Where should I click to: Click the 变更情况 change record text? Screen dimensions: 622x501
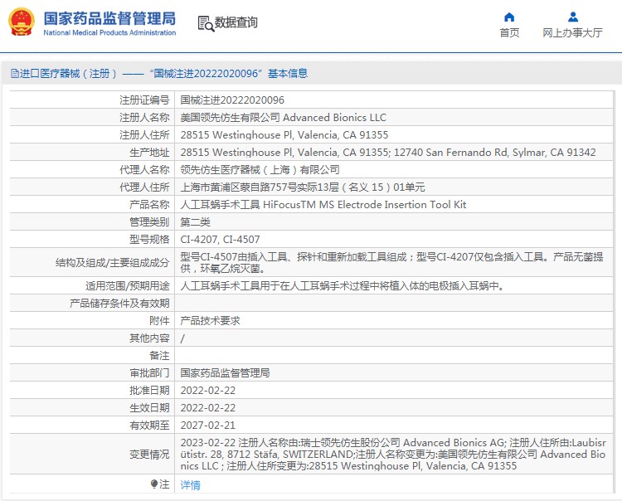click(393, 455)
